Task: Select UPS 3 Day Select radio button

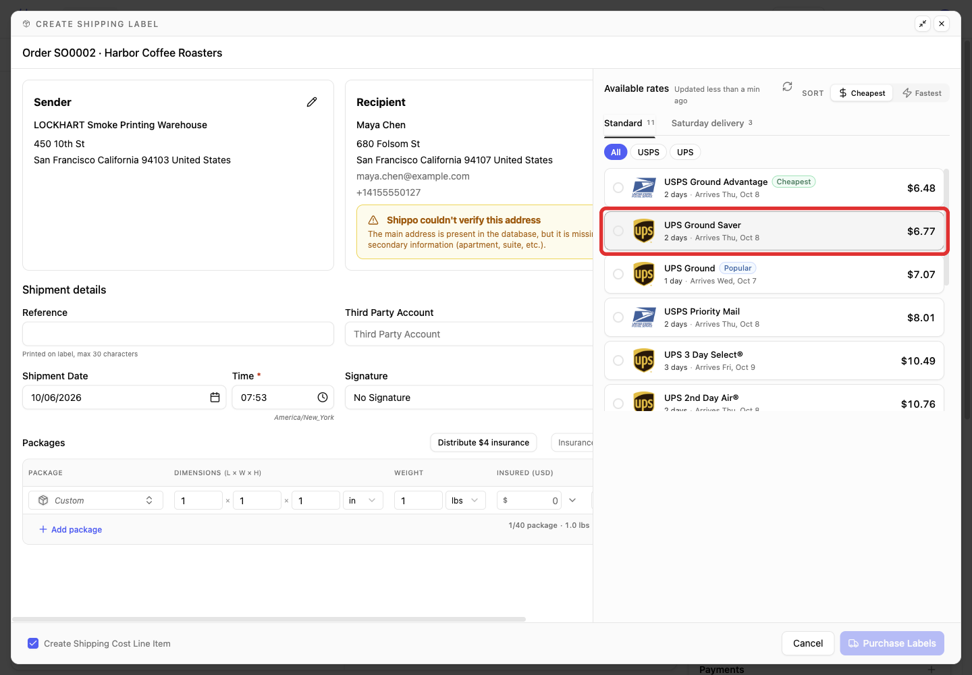Action: 618,360
